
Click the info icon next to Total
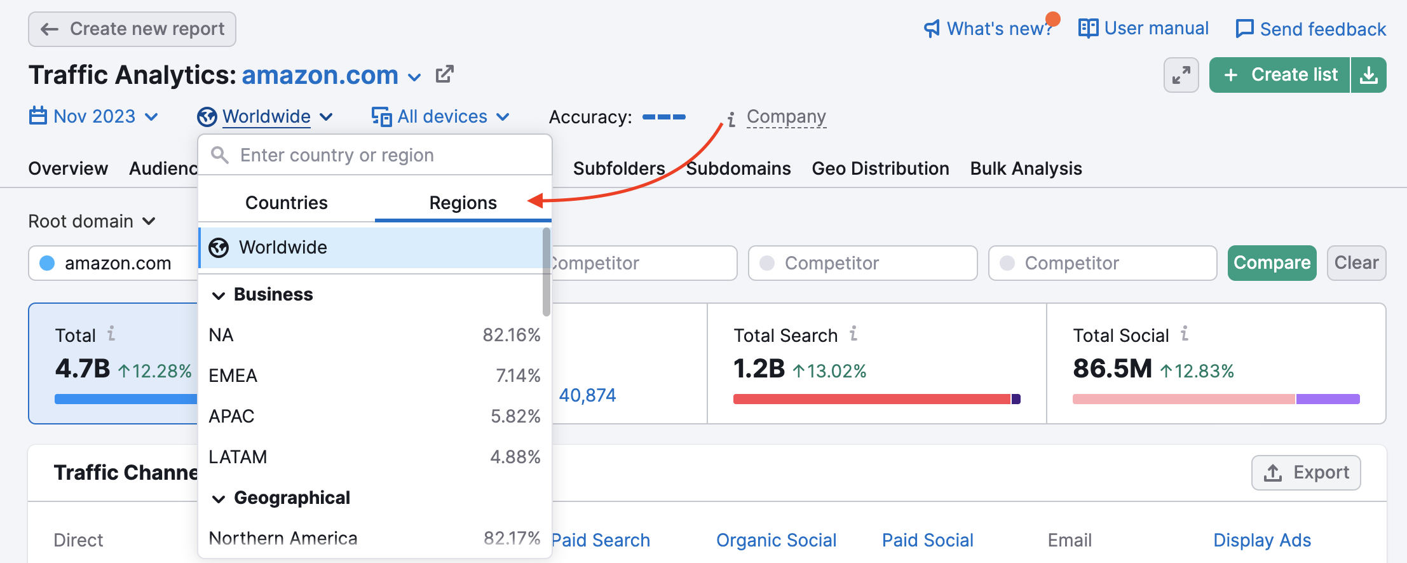(111, 334)
